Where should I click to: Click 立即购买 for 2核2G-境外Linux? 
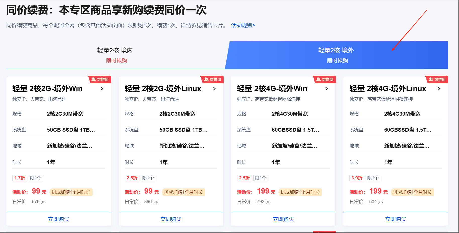(x=171, y=219)
